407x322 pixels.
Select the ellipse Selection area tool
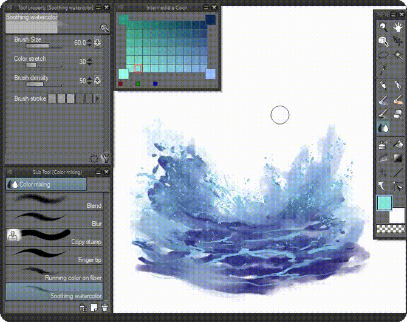[383, 55]
